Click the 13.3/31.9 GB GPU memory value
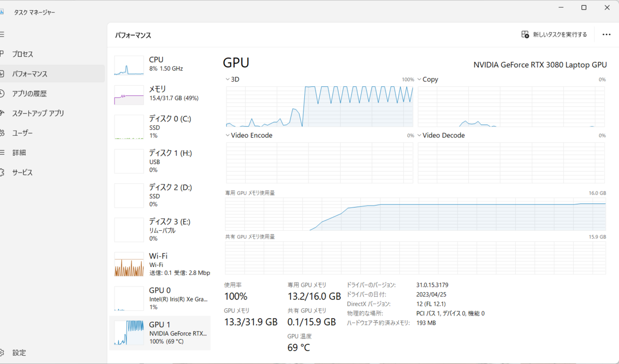The height and width of the screenshot is (364, 619). [x=251, y=322]
